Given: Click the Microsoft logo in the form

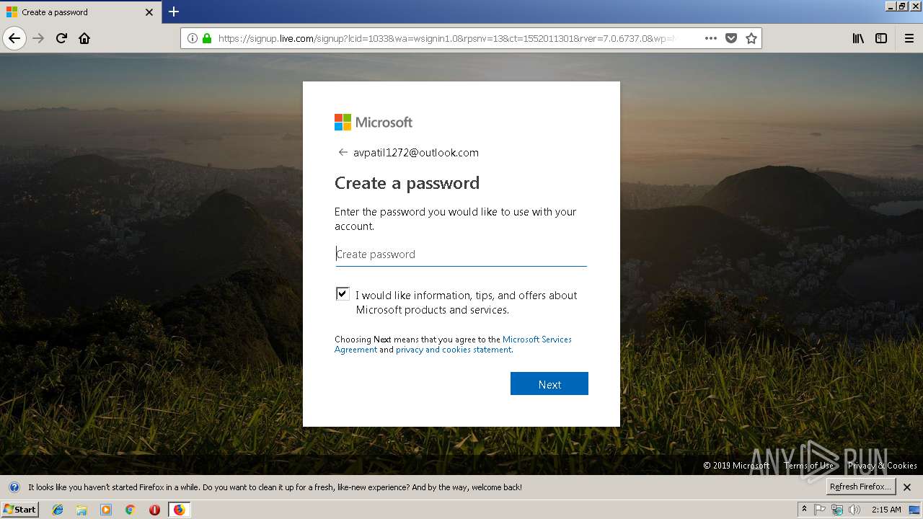Looking at the screenshot, I should tap(374, 122).
